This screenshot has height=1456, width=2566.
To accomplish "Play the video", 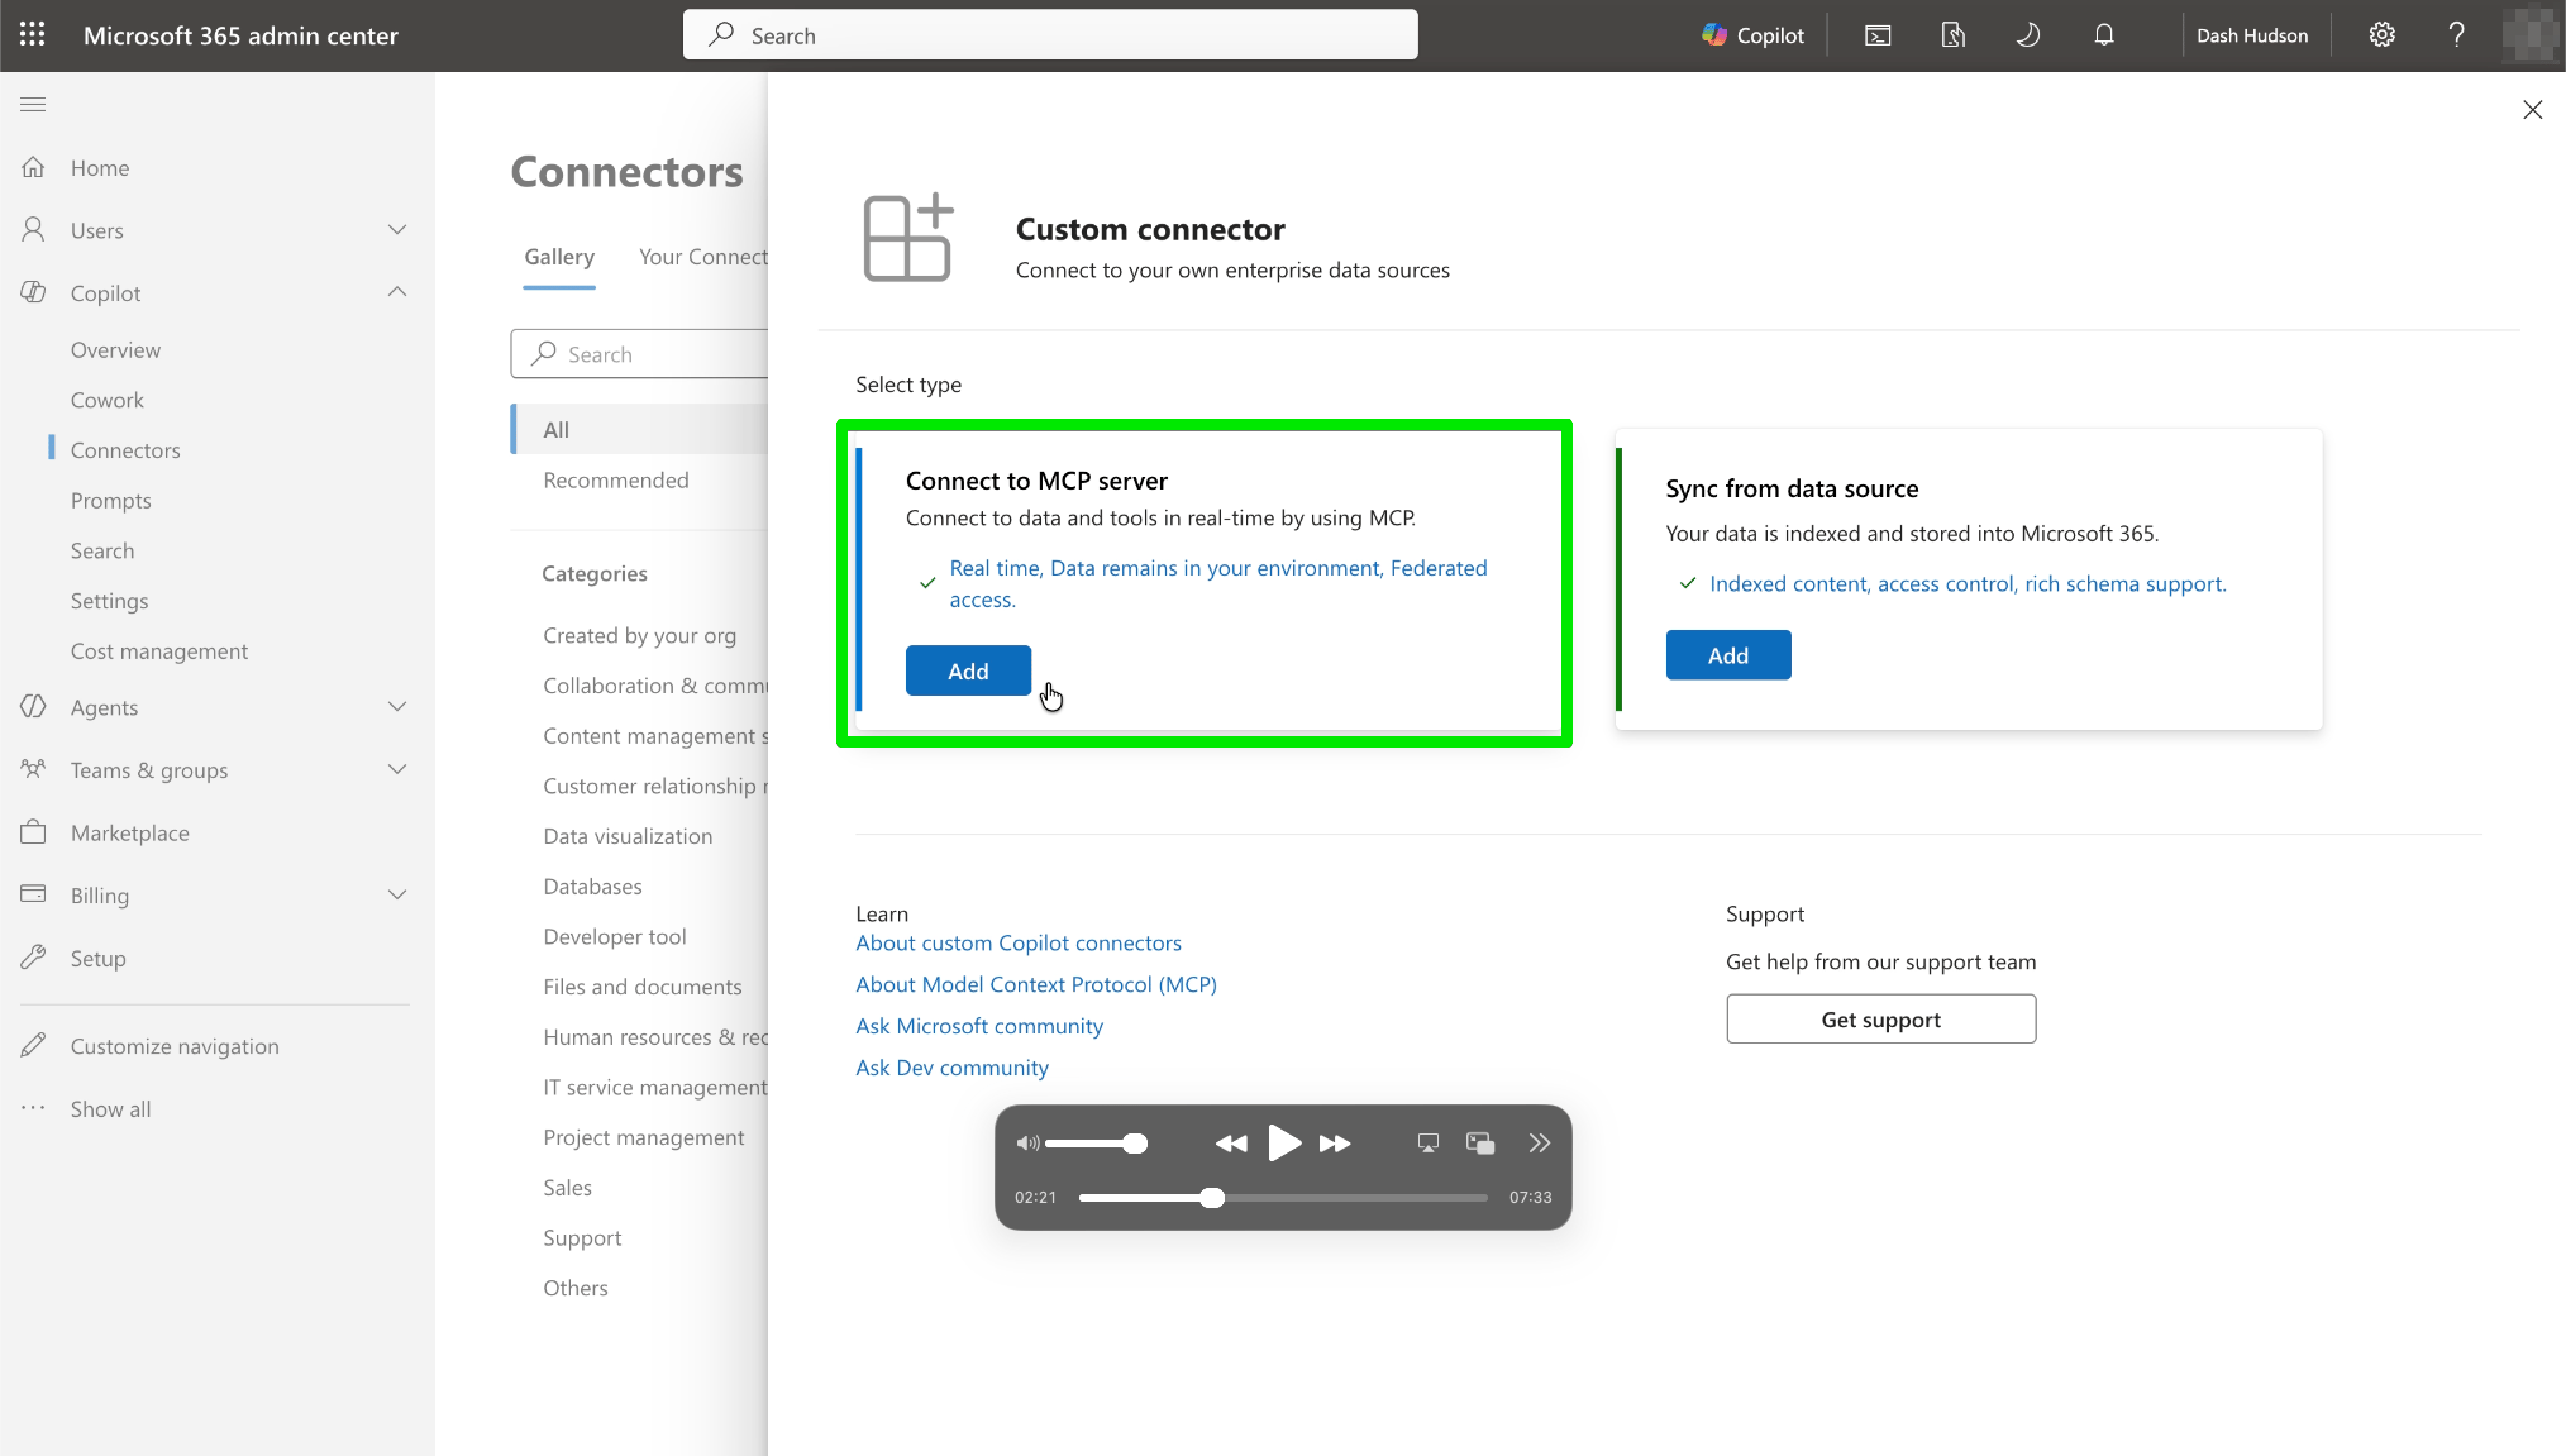I will click(1284, 1142).
